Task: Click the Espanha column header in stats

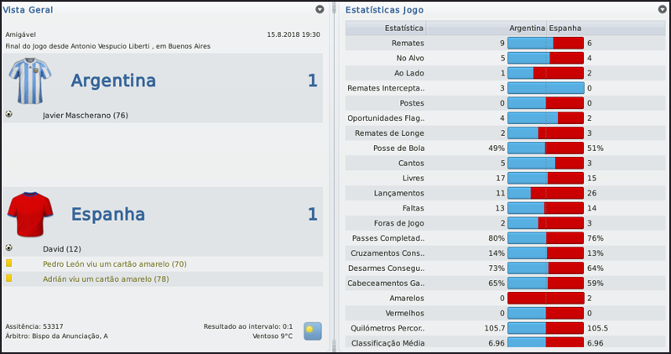Action: 566,28
